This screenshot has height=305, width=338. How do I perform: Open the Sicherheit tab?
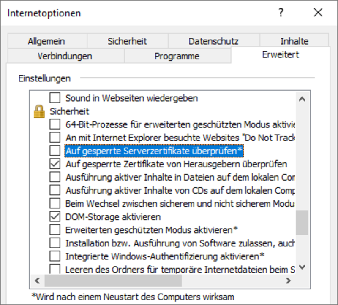click(127, 41)
